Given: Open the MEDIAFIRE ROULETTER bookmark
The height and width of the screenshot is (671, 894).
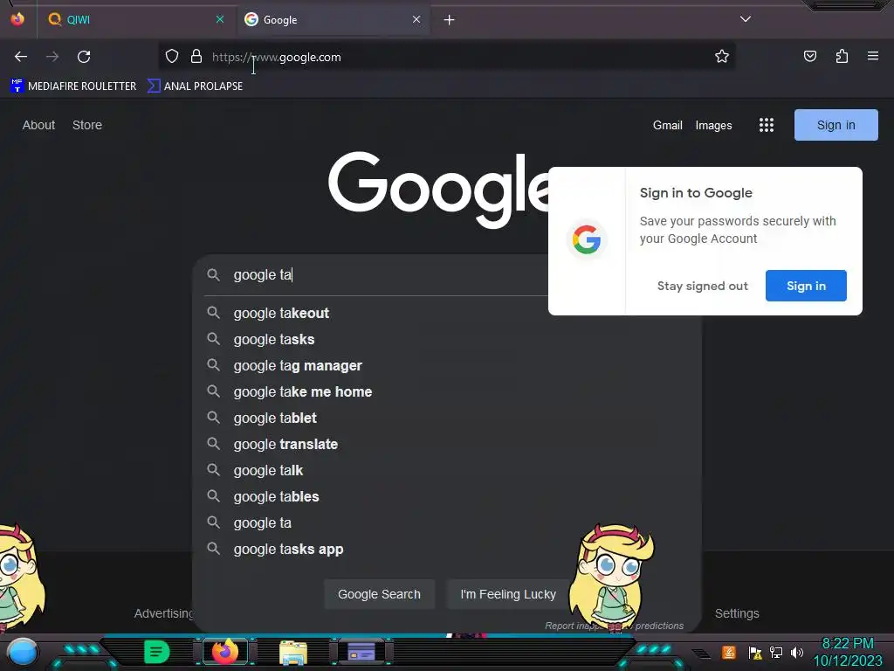Looking at the screenshot, I should 73,86.
